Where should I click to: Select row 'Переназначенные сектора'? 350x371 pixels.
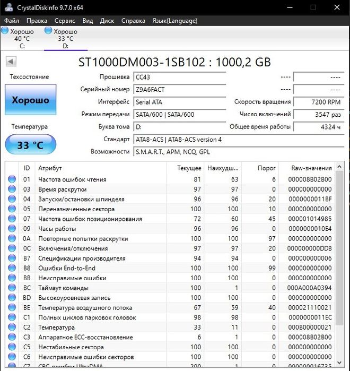click(x=170, y=209)
